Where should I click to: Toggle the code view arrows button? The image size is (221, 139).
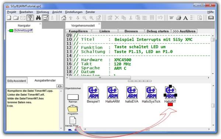tap(60, 86)
